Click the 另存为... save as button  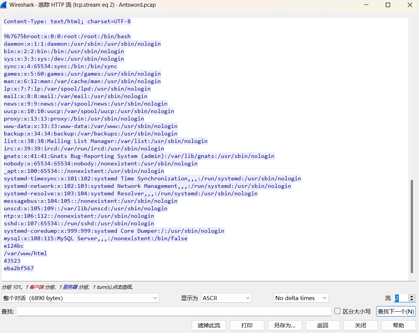285,325
